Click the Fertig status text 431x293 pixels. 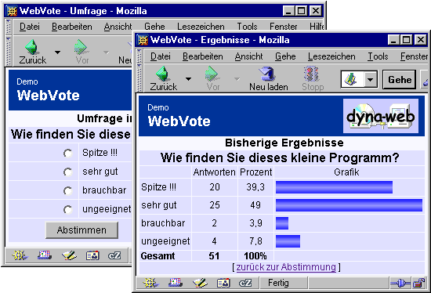pos(278,283)
